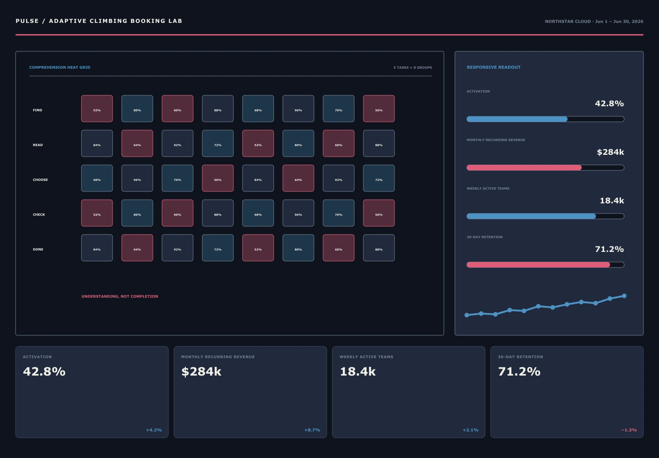Click the Activation progress bar in Responsive Readout
The image size is (659, 458).
pos(546,119)
